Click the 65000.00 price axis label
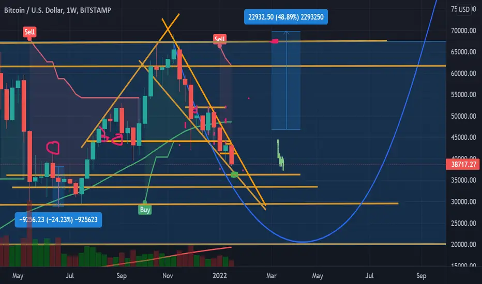This screenshot has height=284, width=482. click(463, 52)
